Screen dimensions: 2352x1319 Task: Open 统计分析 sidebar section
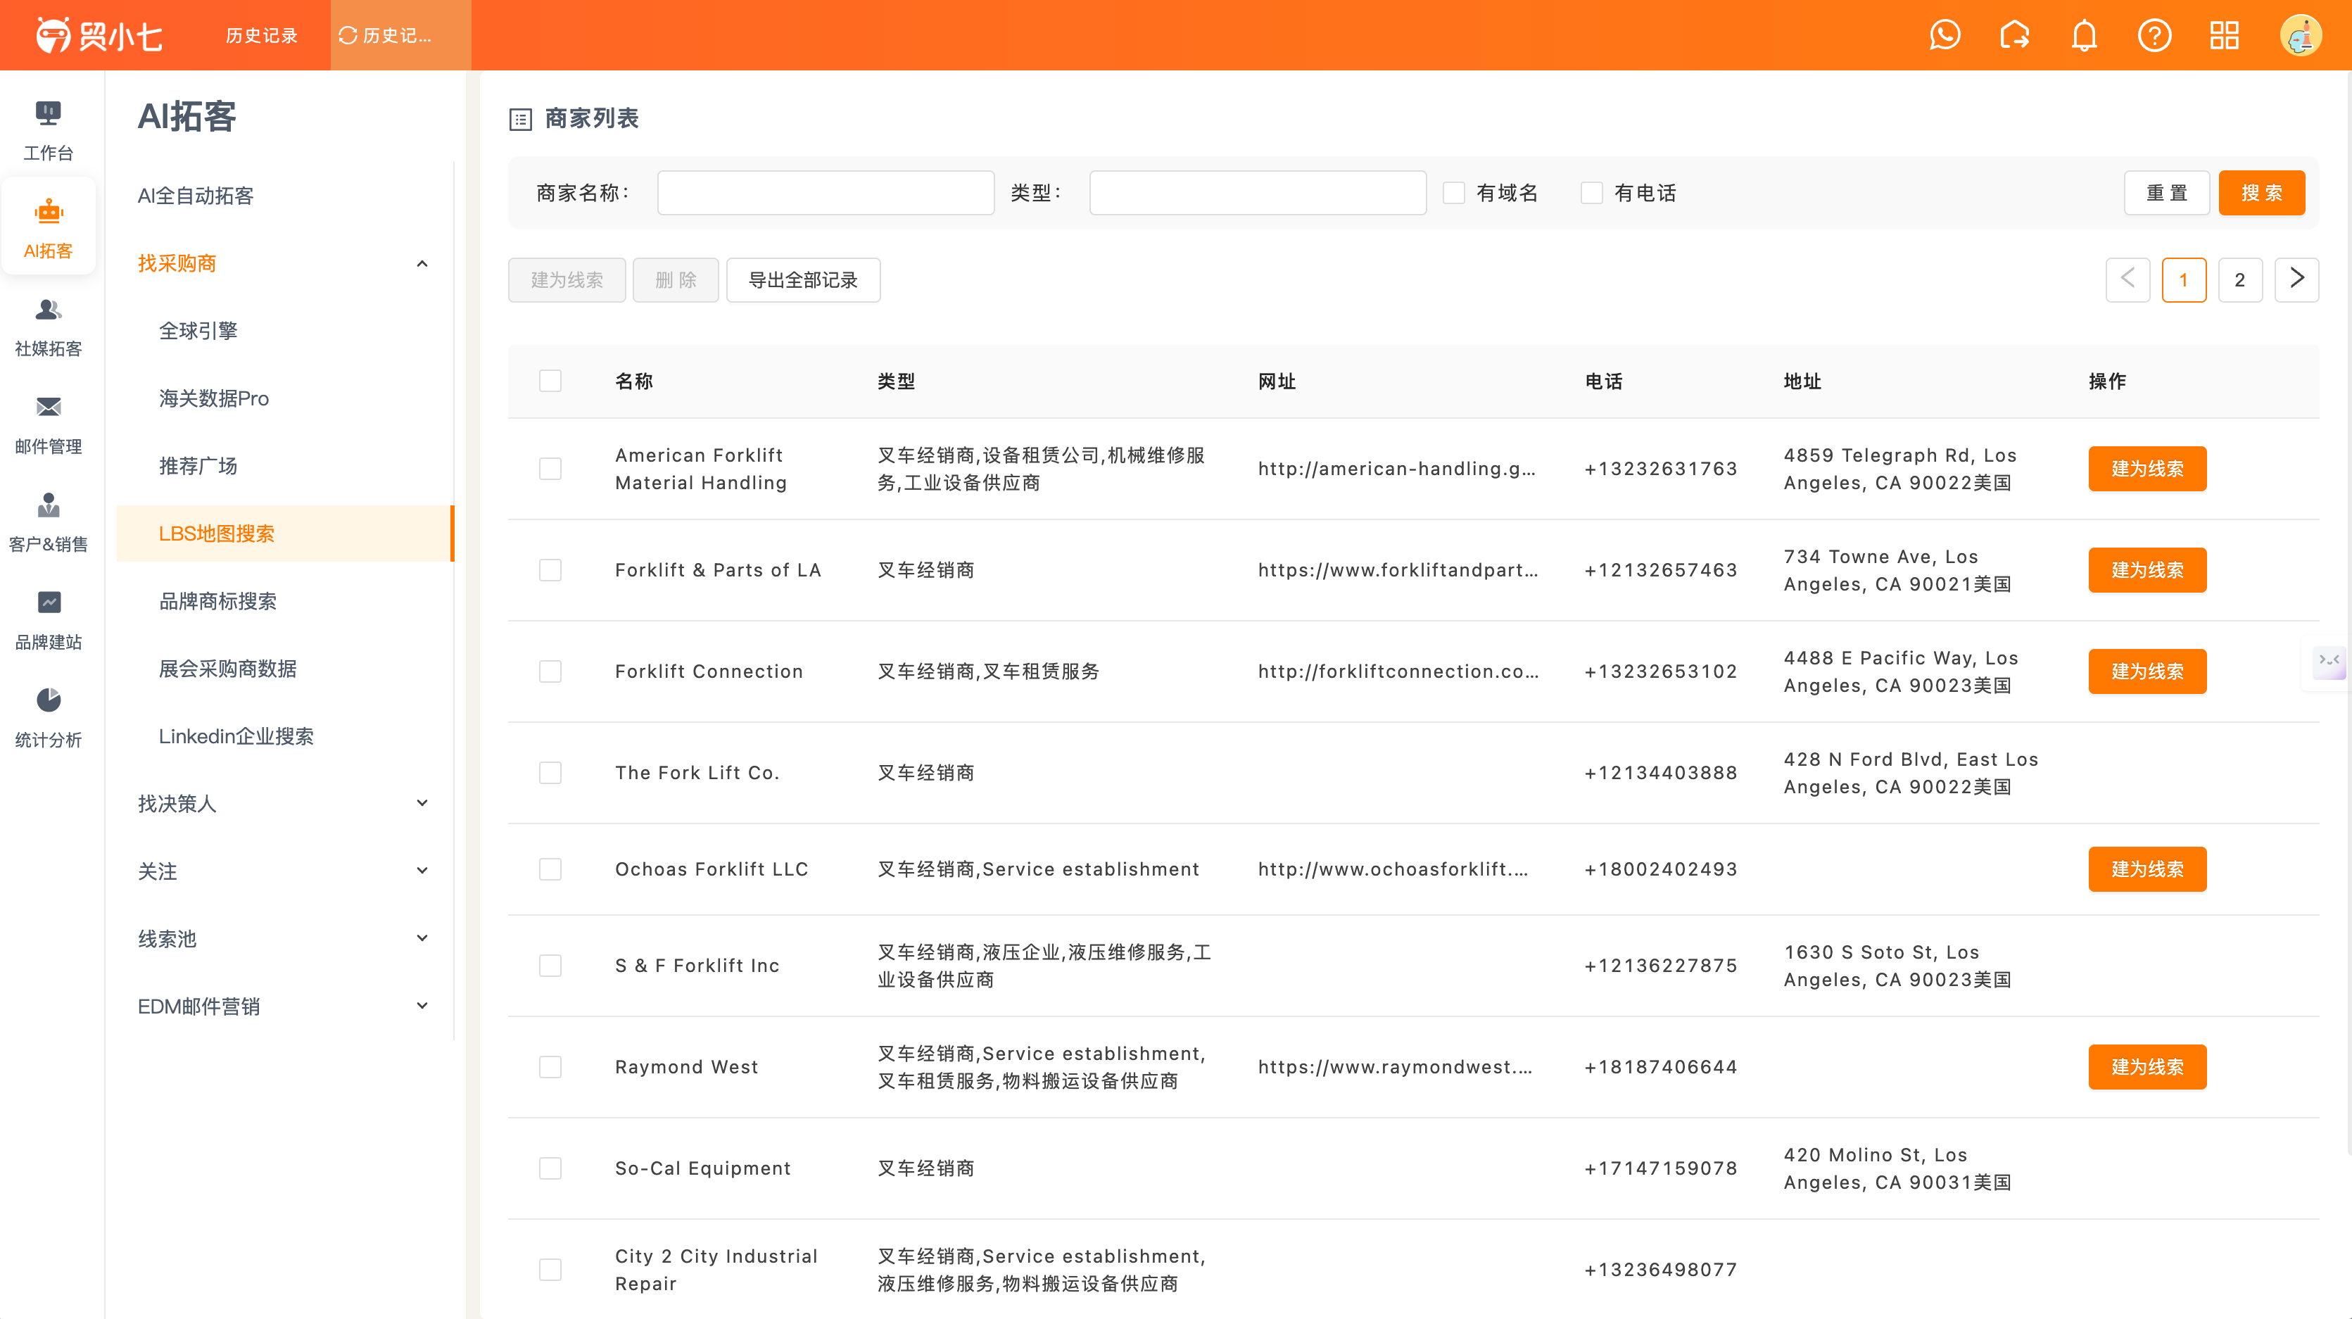(49, 718)
